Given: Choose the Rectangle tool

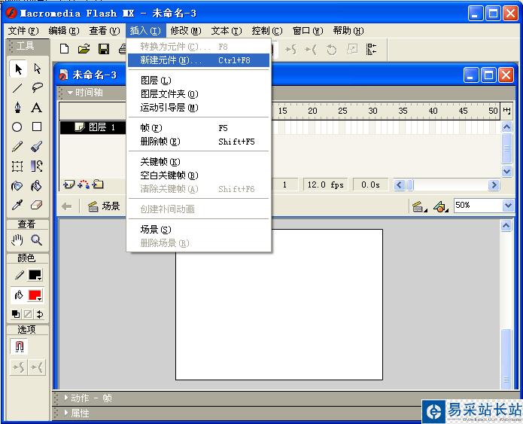Looking at the screenshot, I should (37, 127).
